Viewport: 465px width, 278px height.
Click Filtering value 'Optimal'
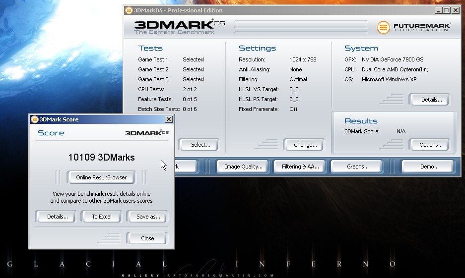(298, 79)
